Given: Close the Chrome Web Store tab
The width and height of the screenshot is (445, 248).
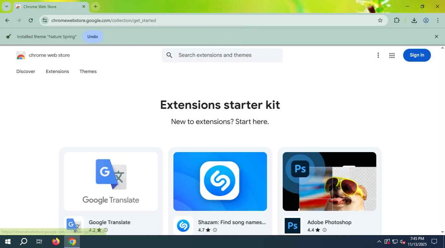Looking at the screenshot, I should click(x=84, y=6).
